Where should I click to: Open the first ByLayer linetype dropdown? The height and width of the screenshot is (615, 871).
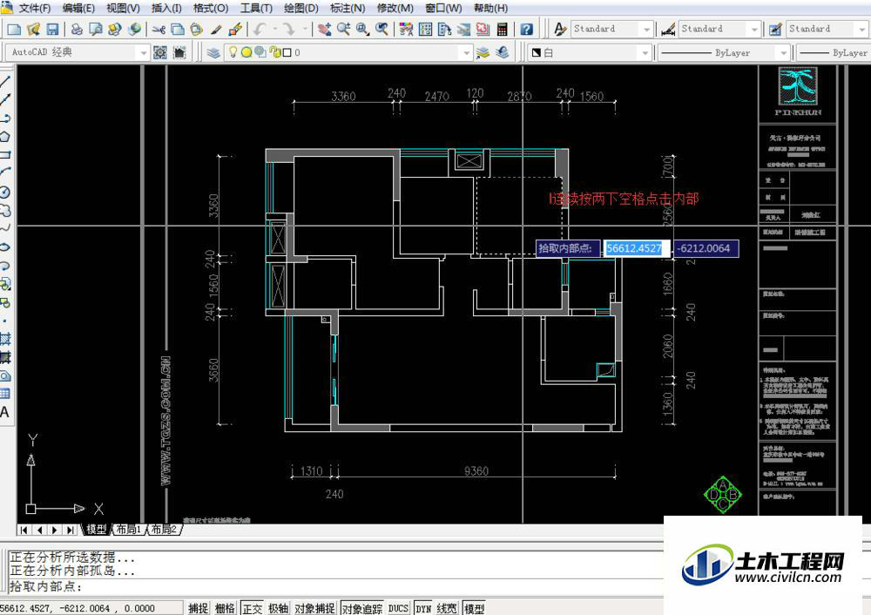[x=783, y=53]
